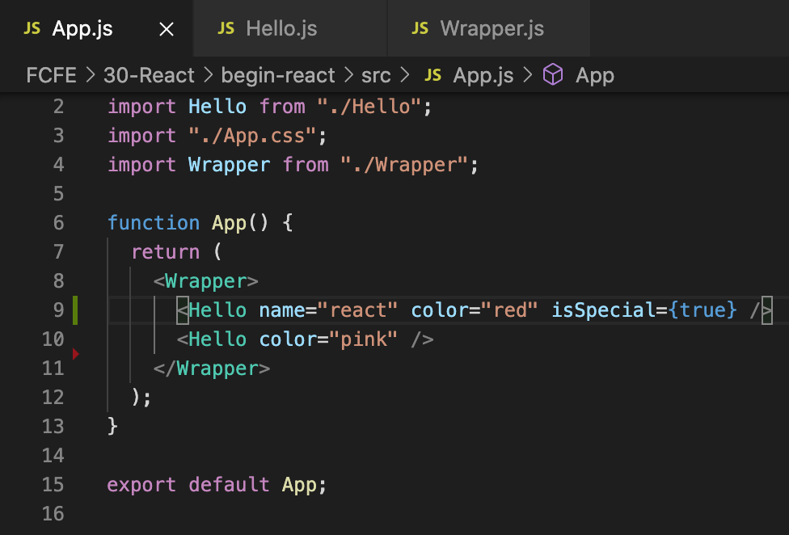Close the App.js editor tab

pos(167,29)
